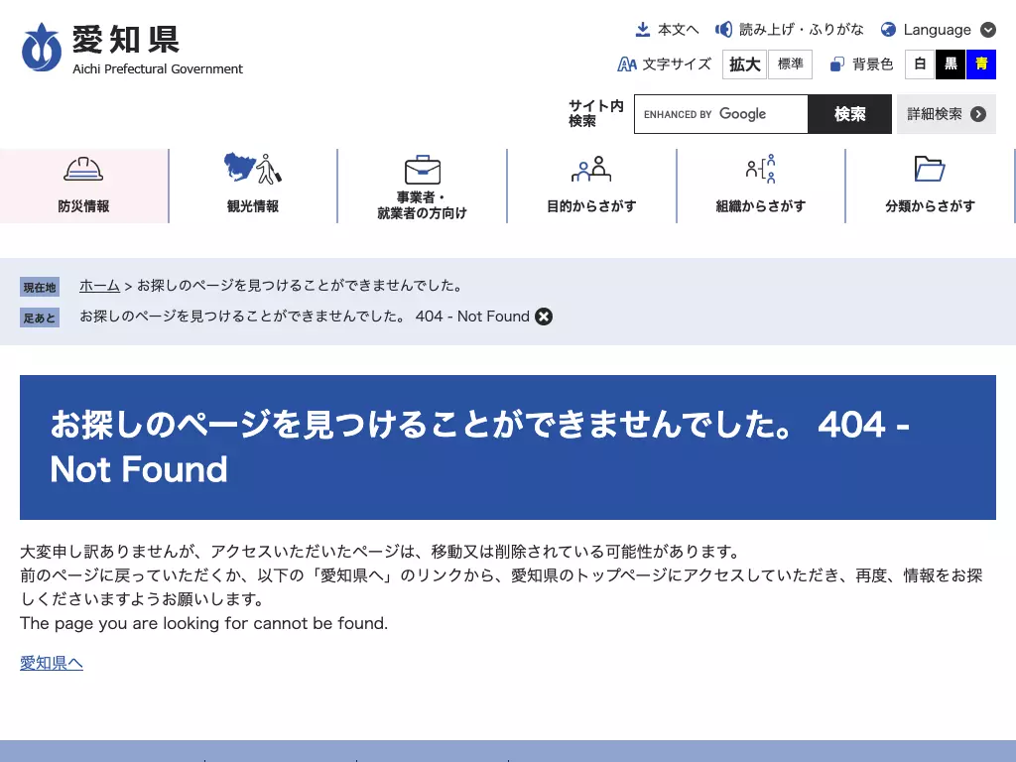This screenshot has height=762, width=1016.
Task: Click the 詳細検索 arrow circle icon
Action: tap(978, 114)
